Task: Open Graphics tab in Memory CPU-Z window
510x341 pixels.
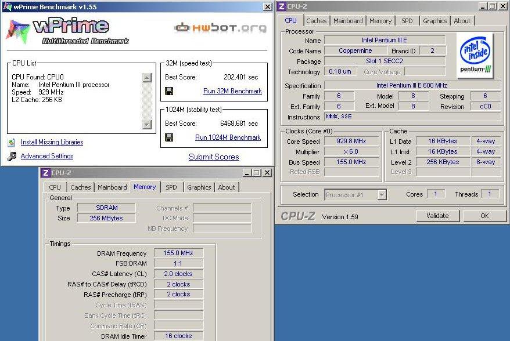Action: tap(199, 187)
